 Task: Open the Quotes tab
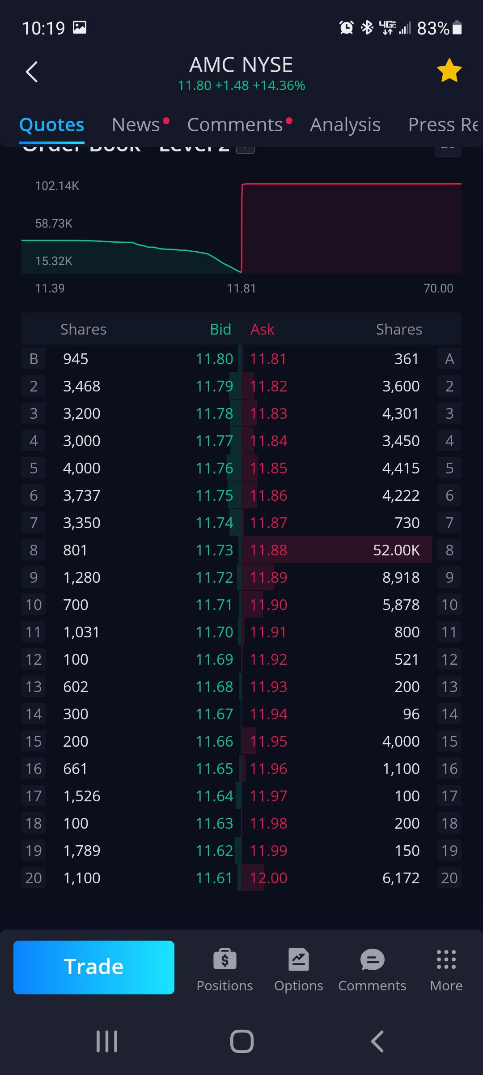pyautogui.click(x=52, y=125)
